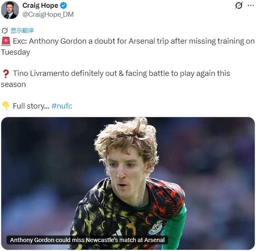
Task: Open Craig Hope's profile avatar
Action: tap(9, 10)
